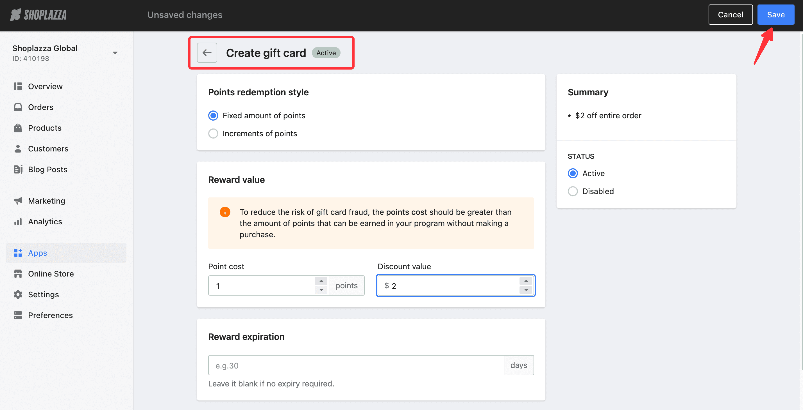Click the Apps grid icon
The height and width of the screenshot is (410, 803).
[x=18, y=253]
